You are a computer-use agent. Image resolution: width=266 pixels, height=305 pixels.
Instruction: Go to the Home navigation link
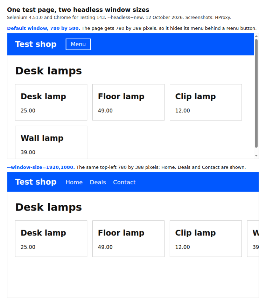pos(74,182)
